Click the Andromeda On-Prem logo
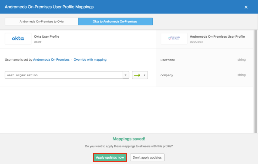 (x=174, y=39)
